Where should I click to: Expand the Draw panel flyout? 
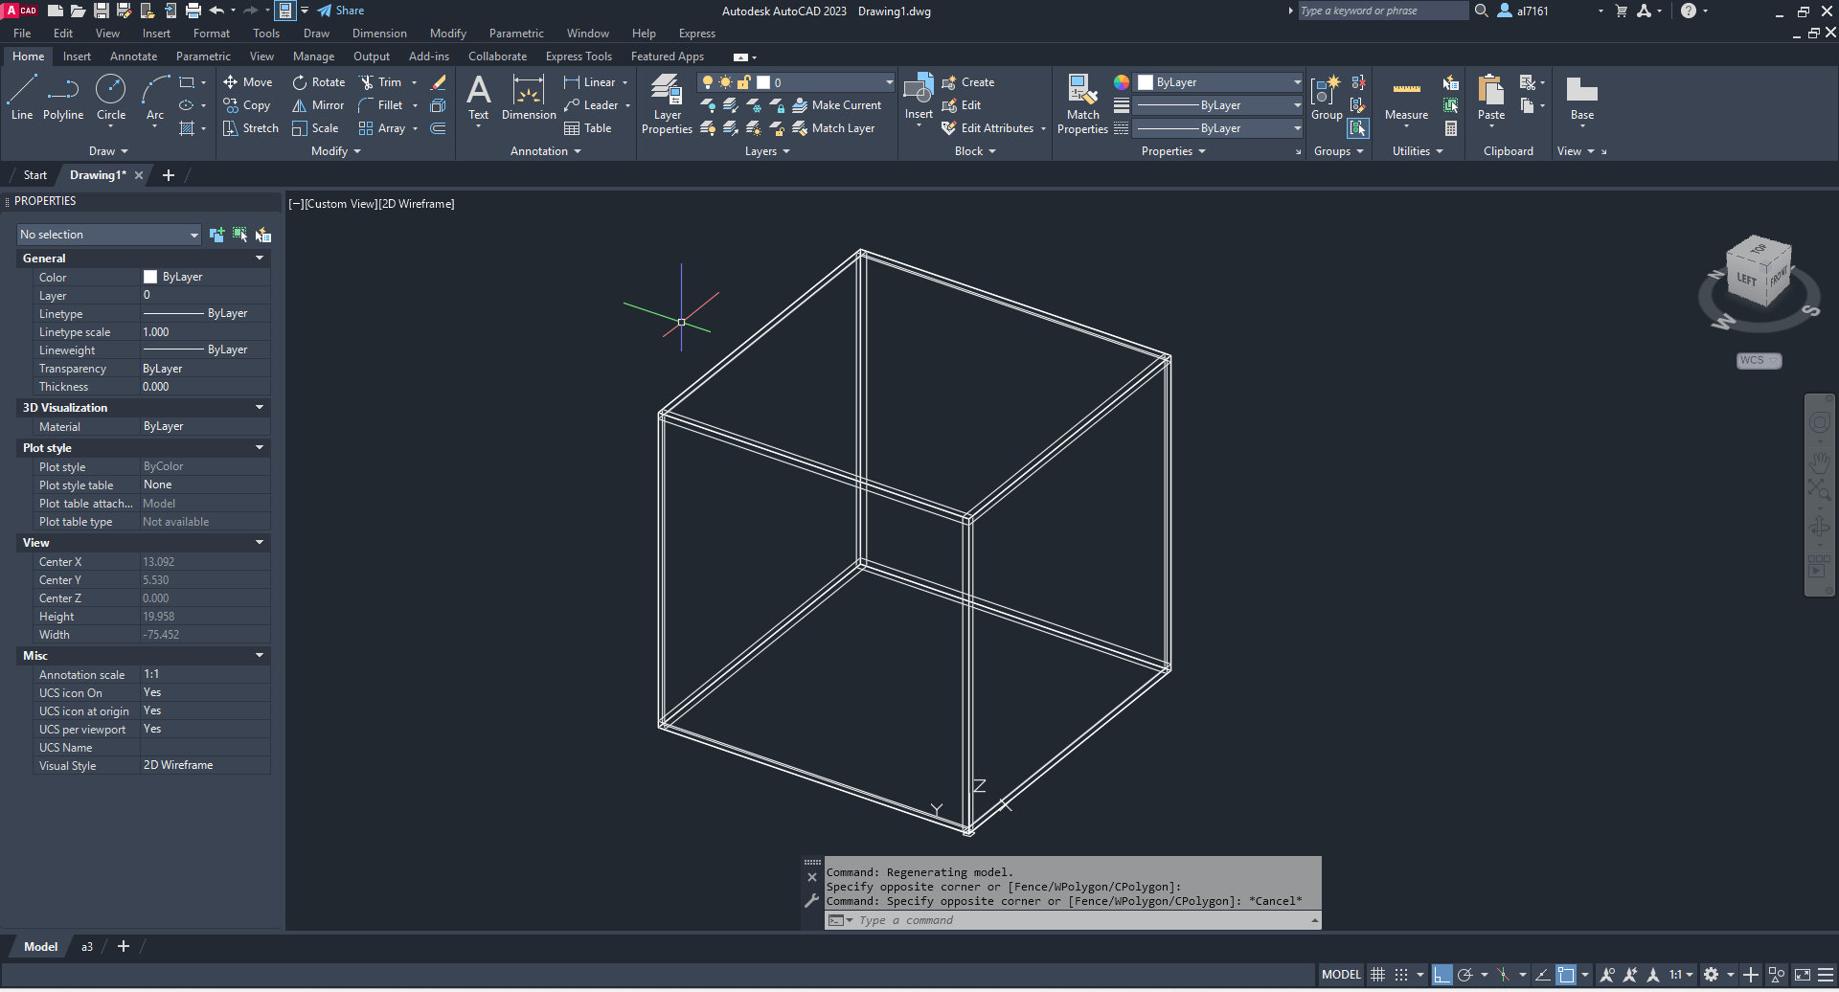[108, 151]
